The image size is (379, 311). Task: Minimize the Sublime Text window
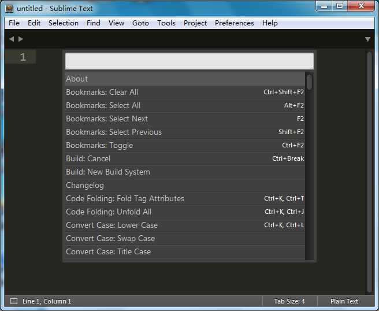(324, 6)
